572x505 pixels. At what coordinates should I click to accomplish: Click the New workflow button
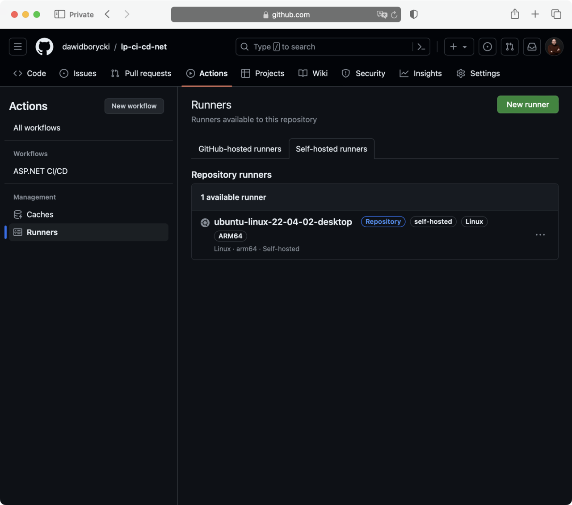[134, 106]
